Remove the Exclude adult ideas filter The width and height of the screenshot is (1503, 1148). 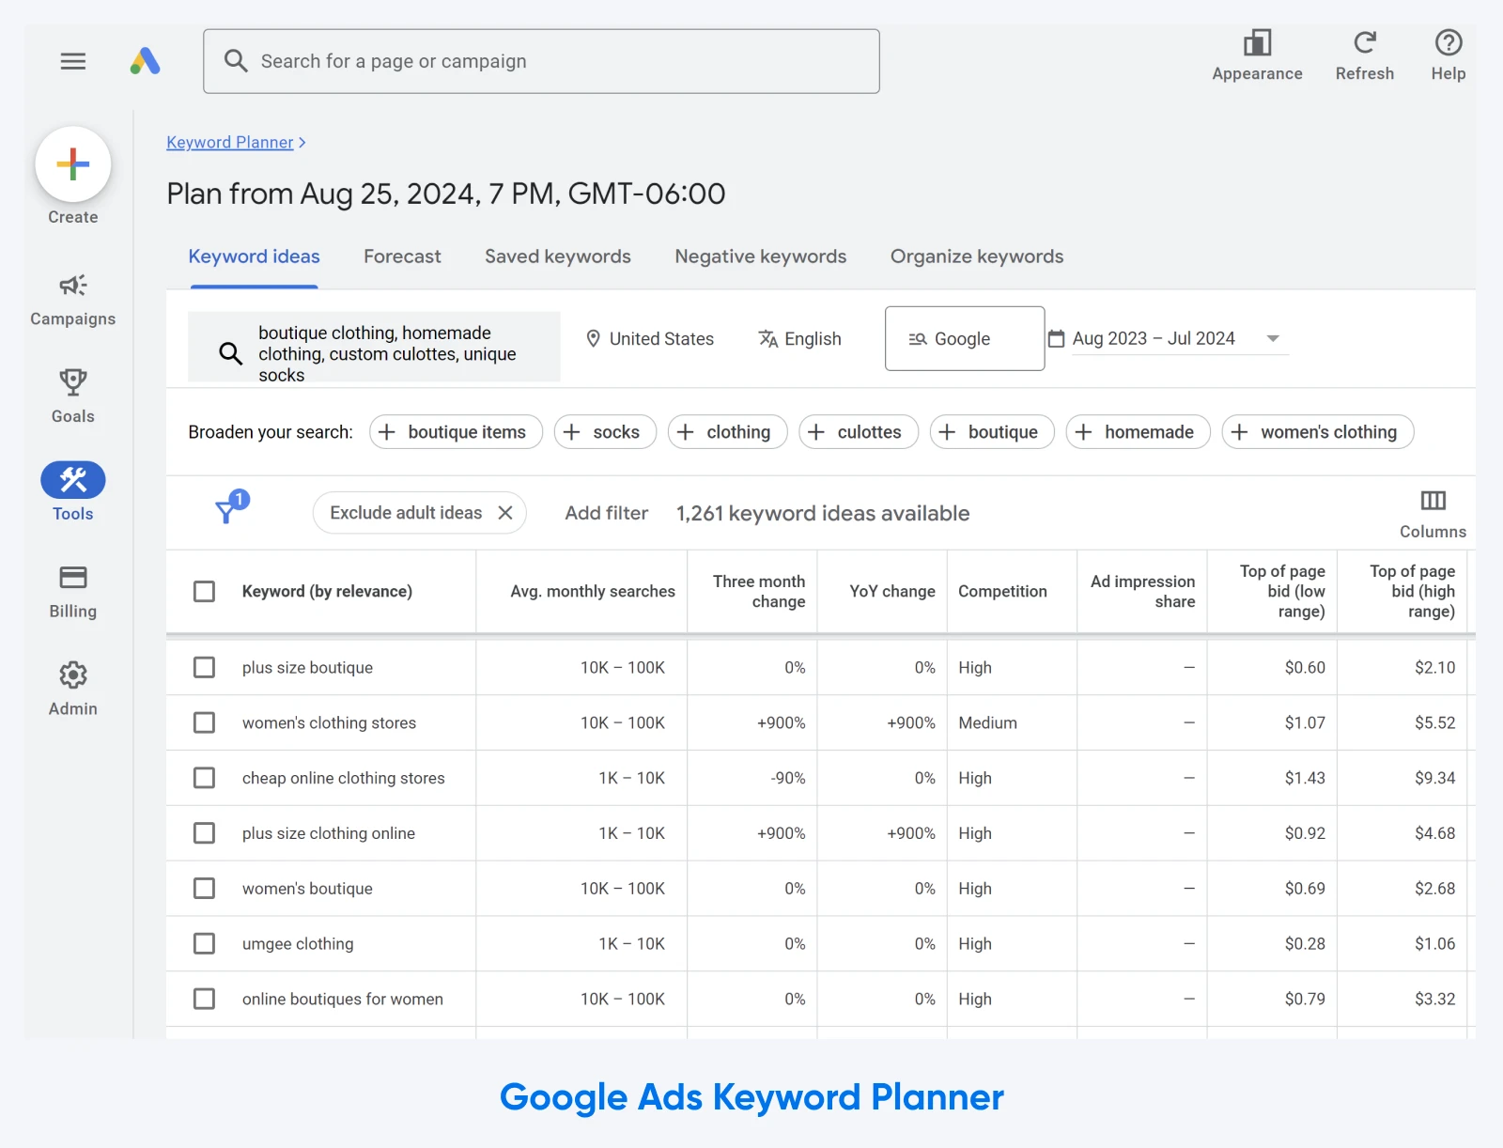(505, 513)
